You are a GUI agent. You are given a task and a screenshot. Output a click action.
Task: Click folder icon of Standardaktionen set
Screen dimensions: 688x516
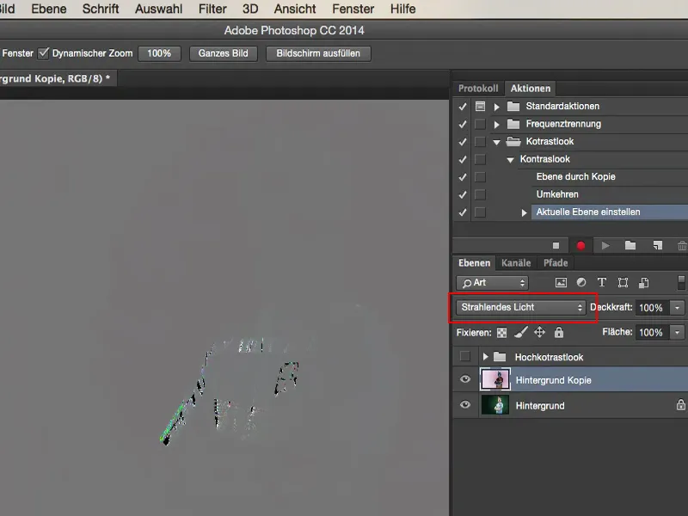(x=513, y=106)
